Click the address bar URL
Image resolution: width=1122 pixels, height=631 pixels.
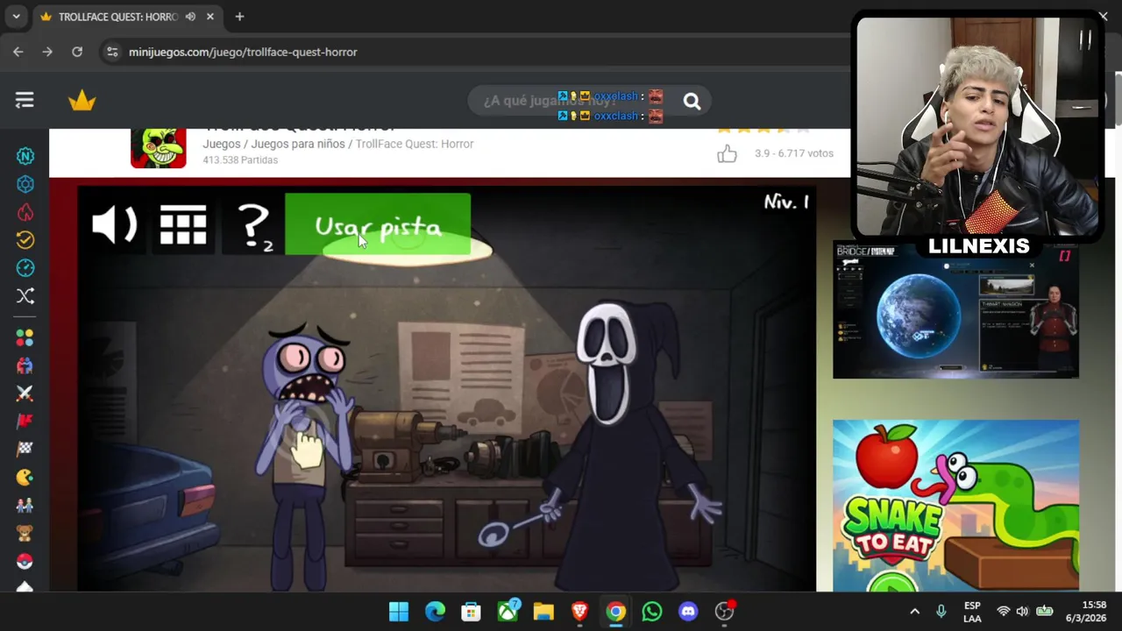[243, 53]
